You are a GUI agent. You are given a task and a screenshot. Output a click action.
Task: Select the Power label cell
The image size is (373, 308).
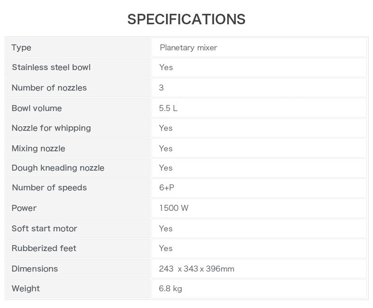pos(78,208)
